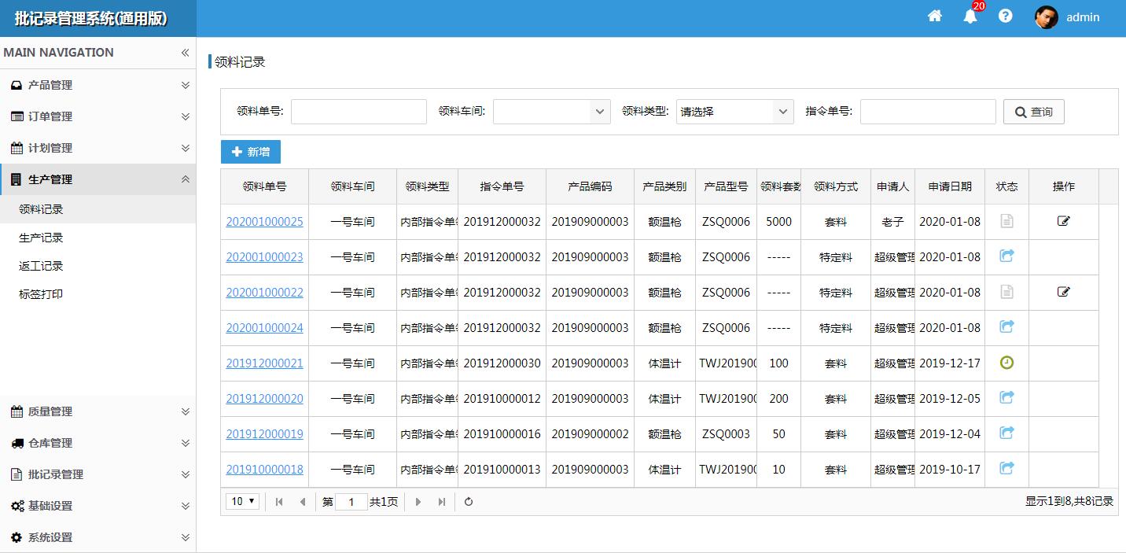The width and height of the screenshot is (1126, 553).
Task: Click draft status icon of row 202001000025
Action: click(x=1006, y=221)
